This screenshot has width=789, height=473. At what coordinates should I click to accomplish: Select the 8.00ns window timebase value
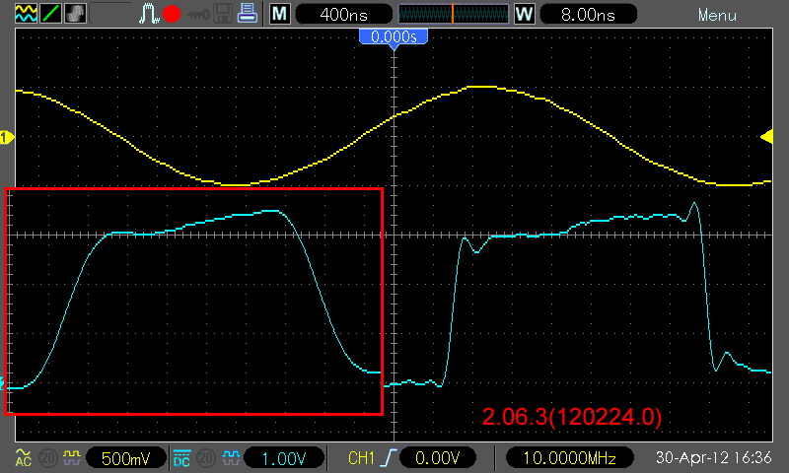(588, 14)
